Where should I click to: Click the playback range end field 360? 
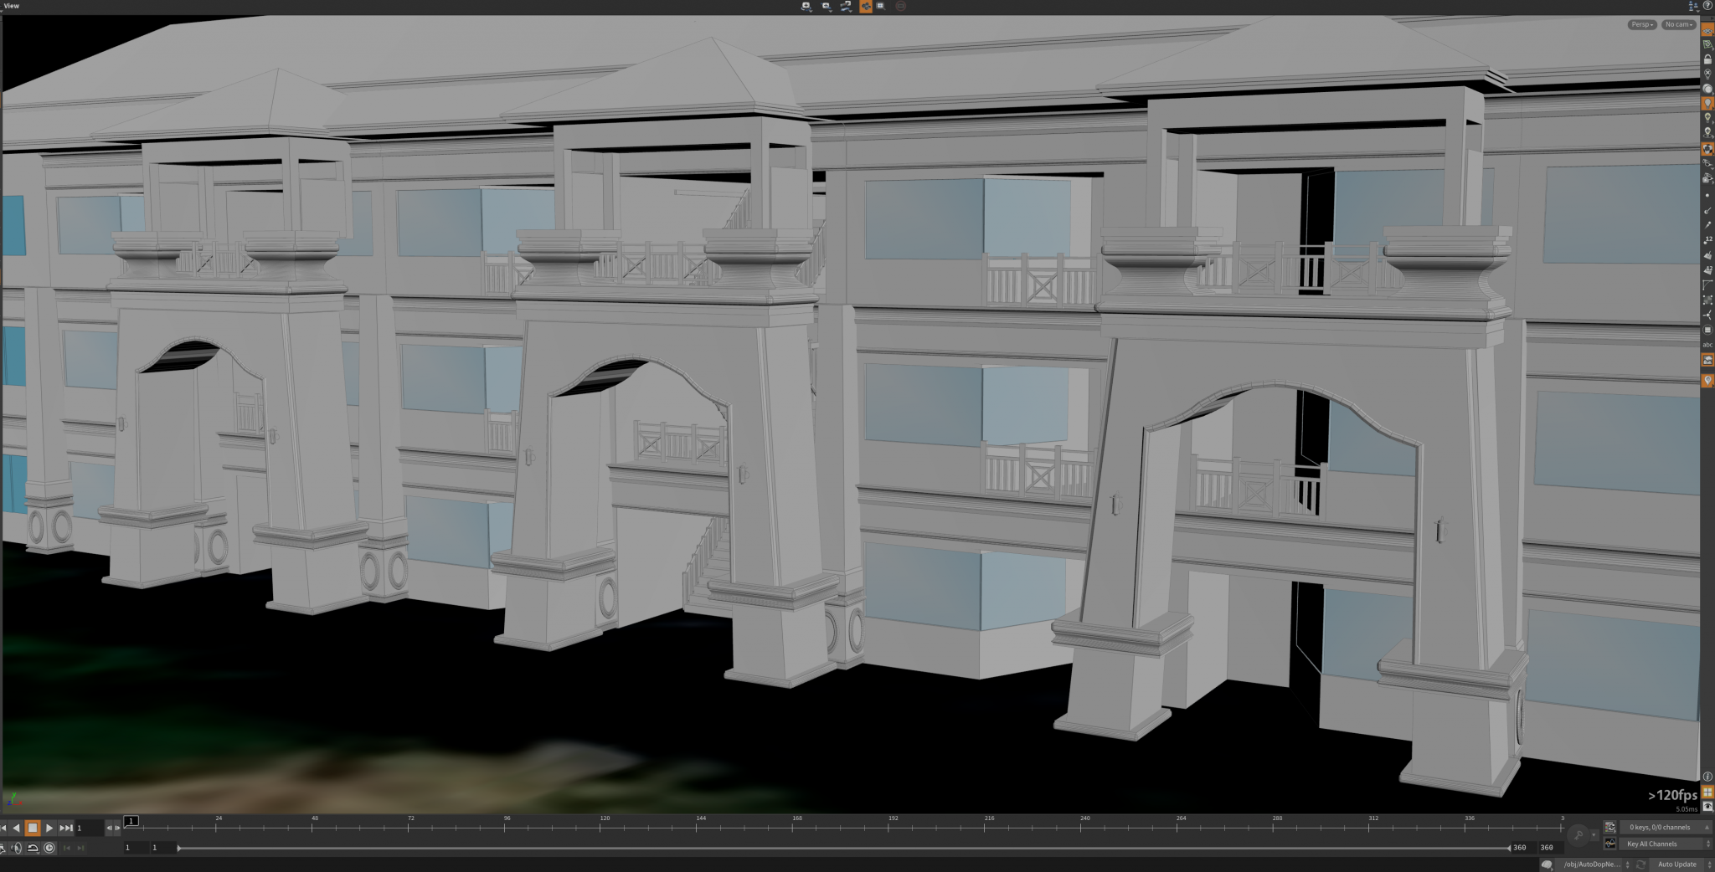1522,848
